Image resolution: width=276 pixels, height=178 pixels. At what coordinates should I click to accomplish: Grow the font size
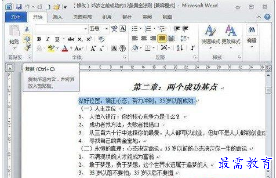[93, 48]
